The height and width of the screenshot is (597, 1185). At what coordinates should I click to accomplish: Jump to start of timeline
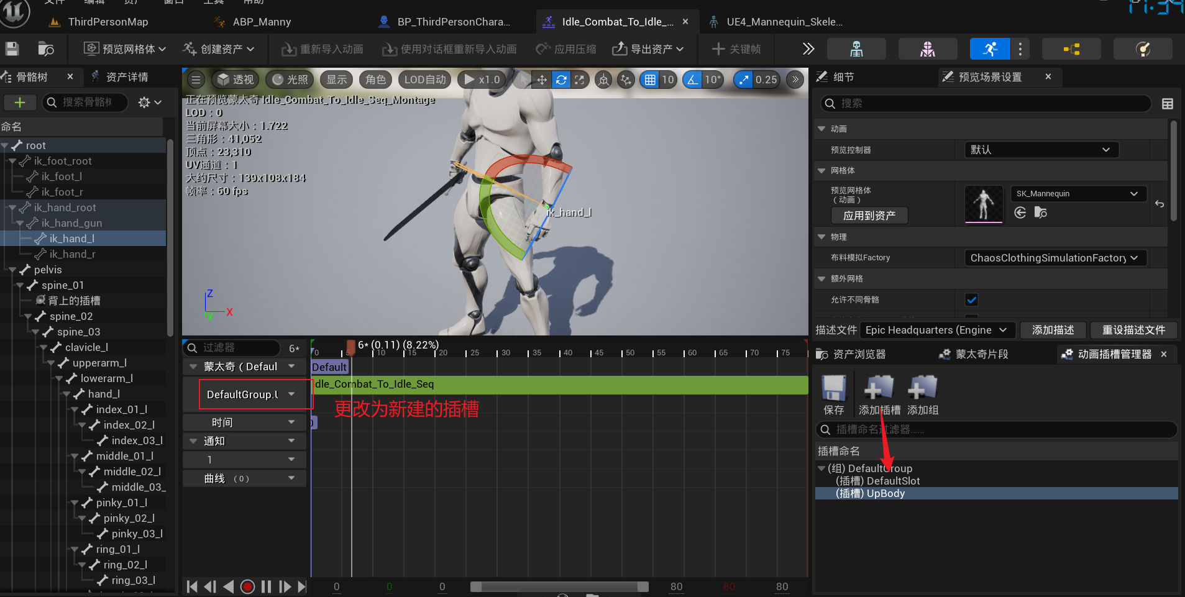(192, 586)
